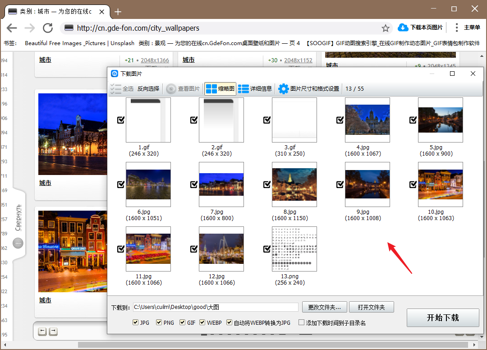Screen dimensions: 487x350
Task: Select the 1.gif thumbnail
Action: point(148,120)
